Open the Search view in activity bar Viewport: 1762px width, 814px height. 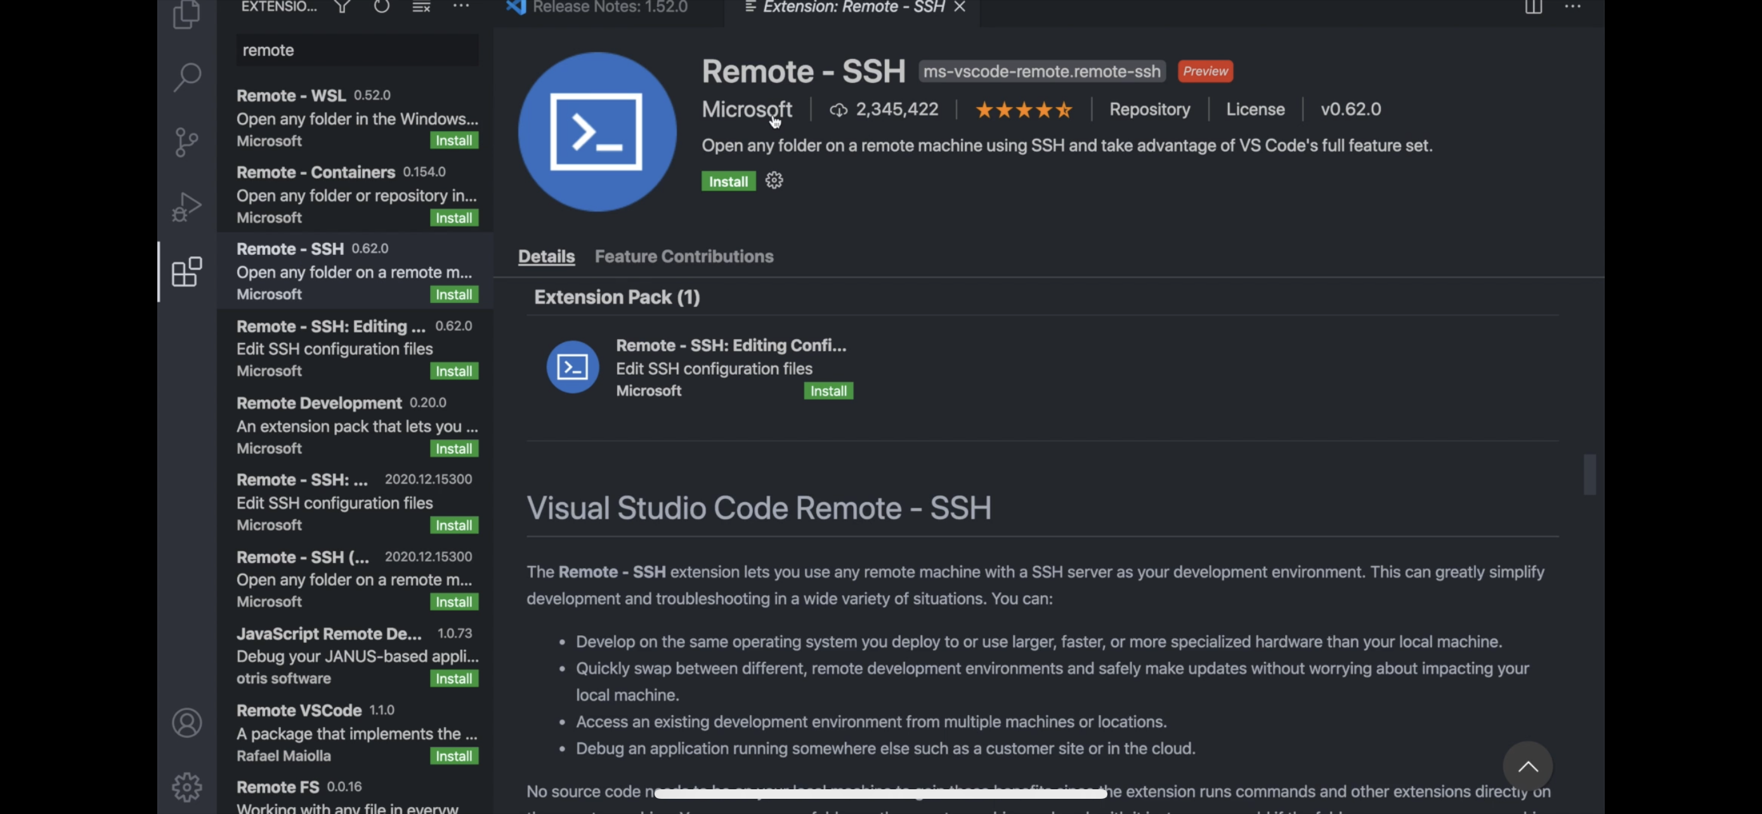point(186,77)
